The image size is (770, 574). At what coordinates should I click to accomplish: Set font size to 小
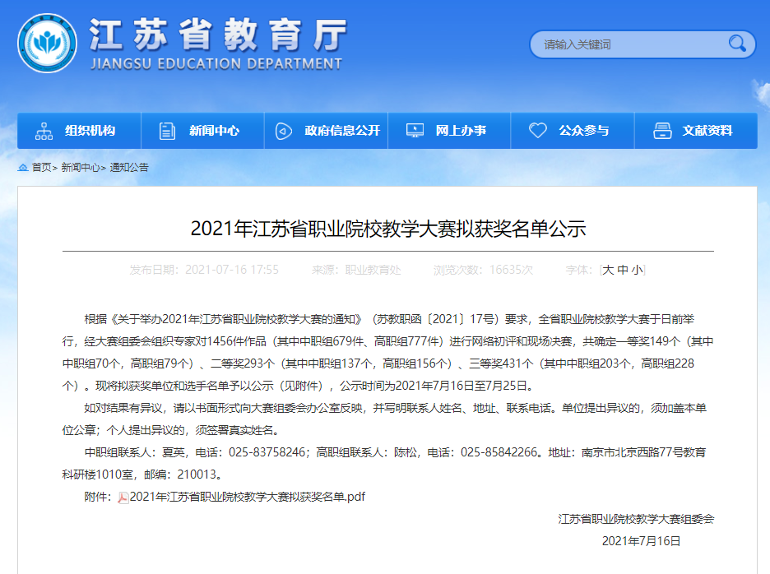pyautogui.click(x=637, y=270)
